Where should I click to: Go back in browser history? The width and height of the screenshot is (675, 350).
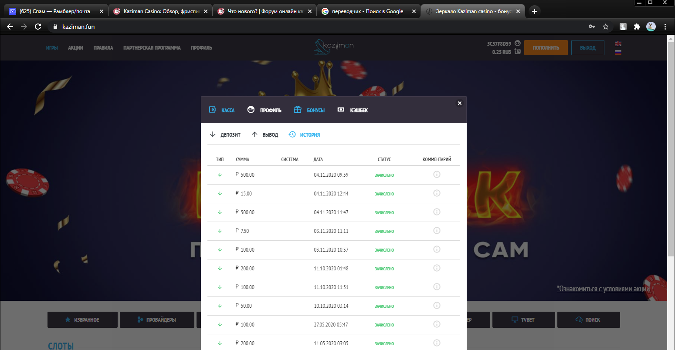coord(10,27)
